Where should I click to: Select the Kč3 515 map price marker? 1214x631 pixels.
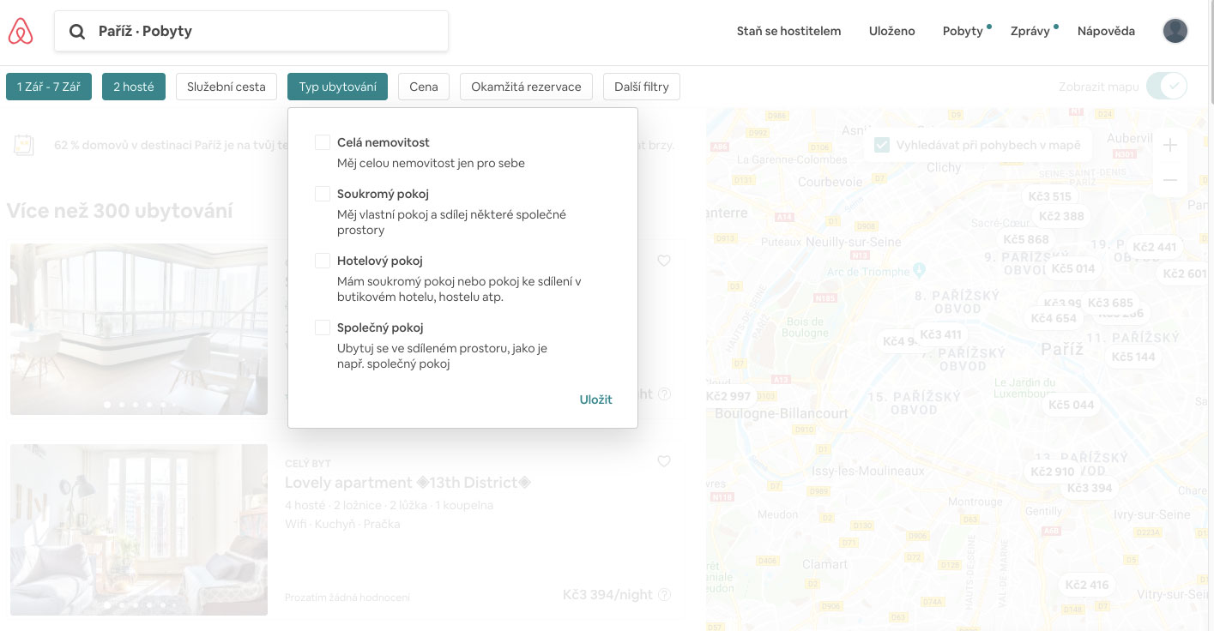click(x=1050, y=196)
